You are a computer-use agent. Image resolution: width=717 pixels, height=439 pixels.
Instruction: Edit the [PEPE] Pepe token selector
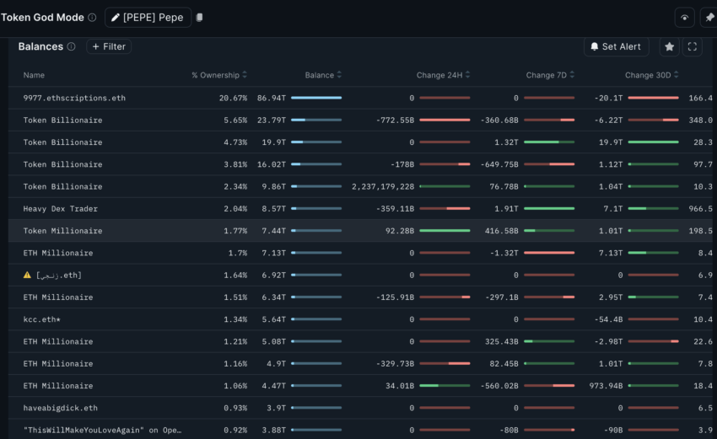[148, 18]
